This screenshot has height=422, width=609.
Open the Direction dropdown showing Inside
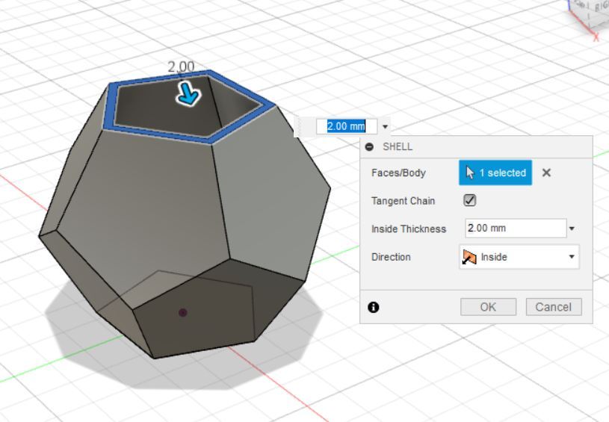point(519,257)
